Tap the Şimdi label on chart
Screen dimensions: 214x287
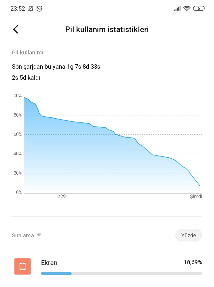tap(196, 197)
